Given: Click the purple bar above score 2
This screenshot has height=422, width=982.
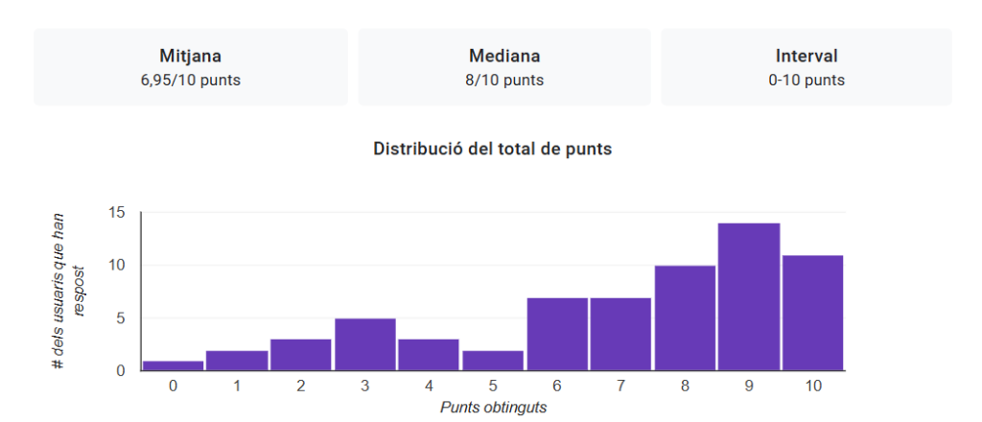Looking at the screenshot, I should 300,355.
